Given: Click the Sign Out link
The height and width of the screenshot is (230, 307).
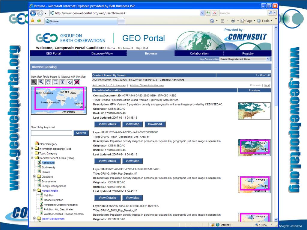Looking at the screenshot, I should [142, 48].
